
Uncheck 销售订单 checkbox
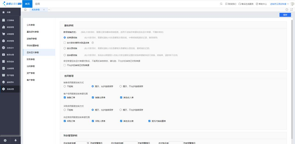(65, 97)
